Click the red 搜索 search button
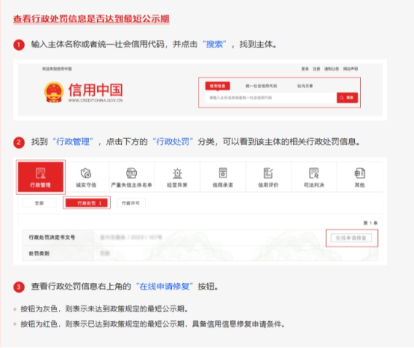The image size is (414, 348). [x=347, y=98]
